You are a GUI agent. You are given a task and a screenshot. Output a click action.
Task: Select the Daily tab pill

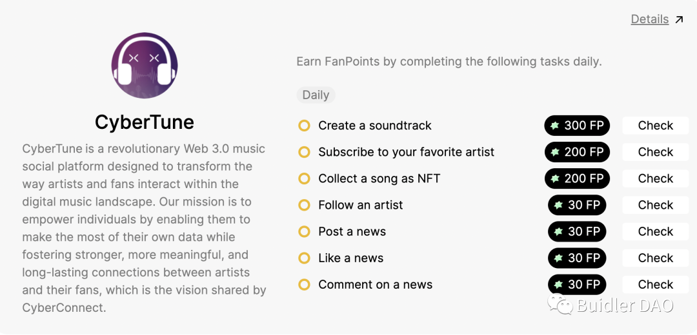click(316, 95)
